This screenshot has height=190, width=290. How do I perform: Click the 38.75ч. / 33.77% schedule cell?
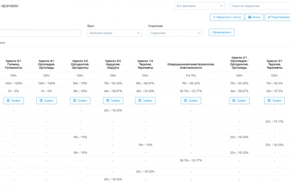(x=191, y=160)
